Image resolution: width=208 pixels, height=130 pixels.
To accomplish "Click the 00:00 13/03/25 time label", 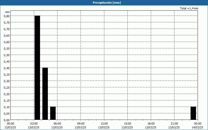I will point(10,126).
